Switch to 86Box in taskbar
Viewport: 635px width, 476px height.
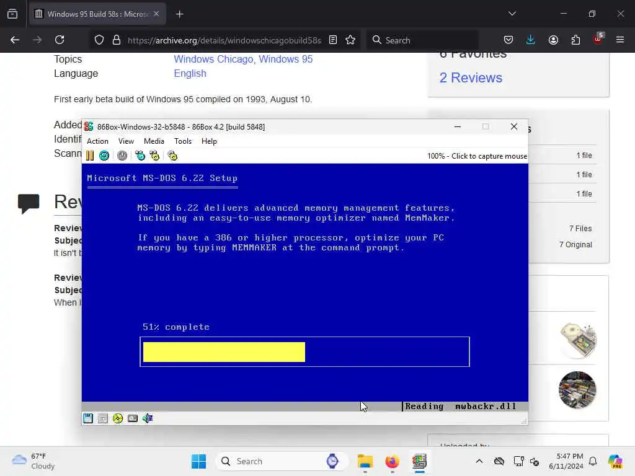[x=420, y=461]
